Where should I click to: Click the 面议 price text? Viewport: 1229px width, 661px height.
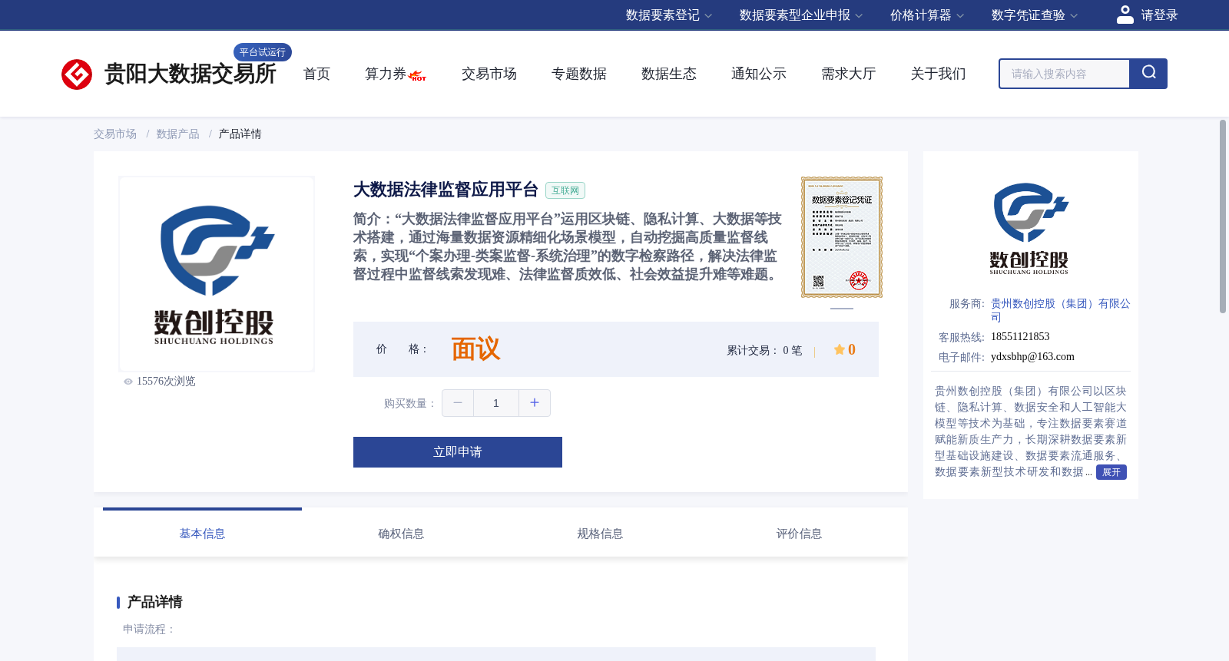click(475, 349)
